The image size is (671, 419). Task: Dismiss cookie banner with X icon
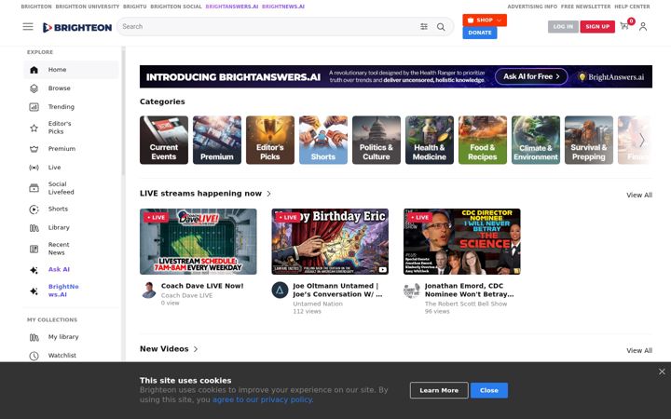click(x=662, y=372)
